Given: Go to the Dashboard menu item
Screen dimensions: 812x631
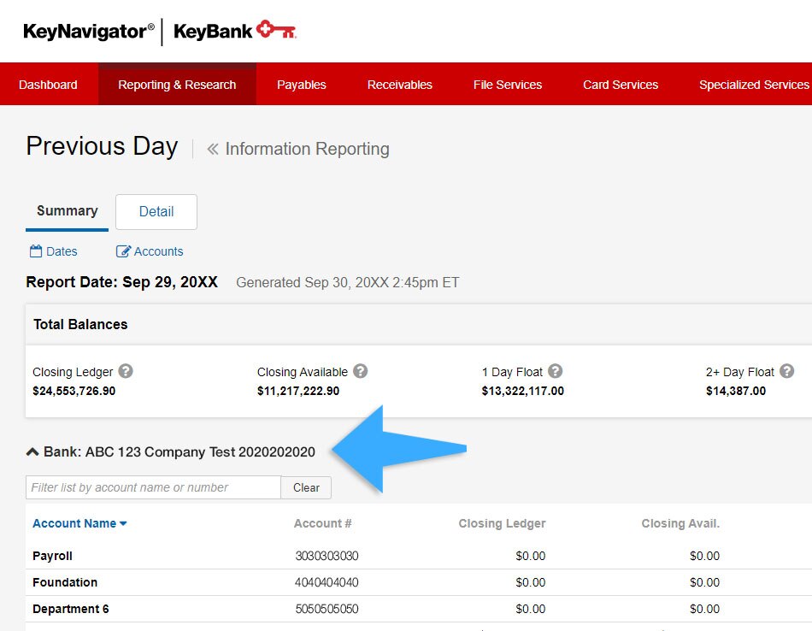Looking at the screenshot, I should click(48, 85).
